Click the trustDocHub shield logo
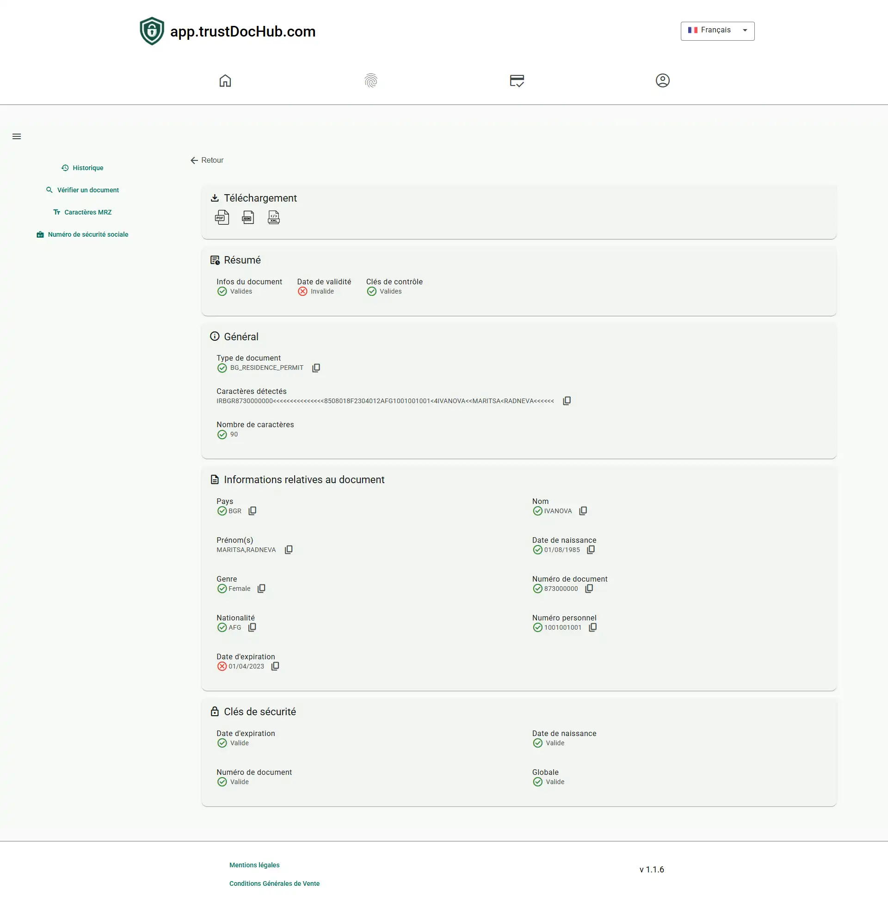Viewport: 888px width, 908px height. tap(152, 31)
